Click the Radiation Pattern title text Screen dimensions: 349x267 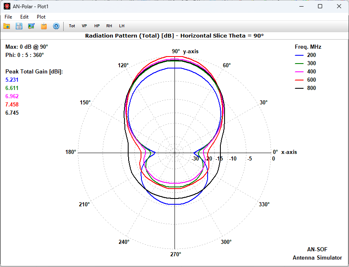pyautogui.click(x=174, y=36)
